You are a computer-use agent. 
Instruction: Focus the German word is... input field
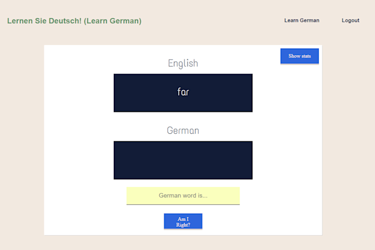coord(183,196)
